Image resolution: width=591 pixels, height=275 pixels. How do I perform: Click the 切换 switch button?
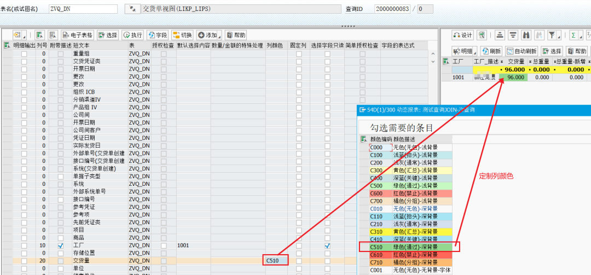coord(182,35)
